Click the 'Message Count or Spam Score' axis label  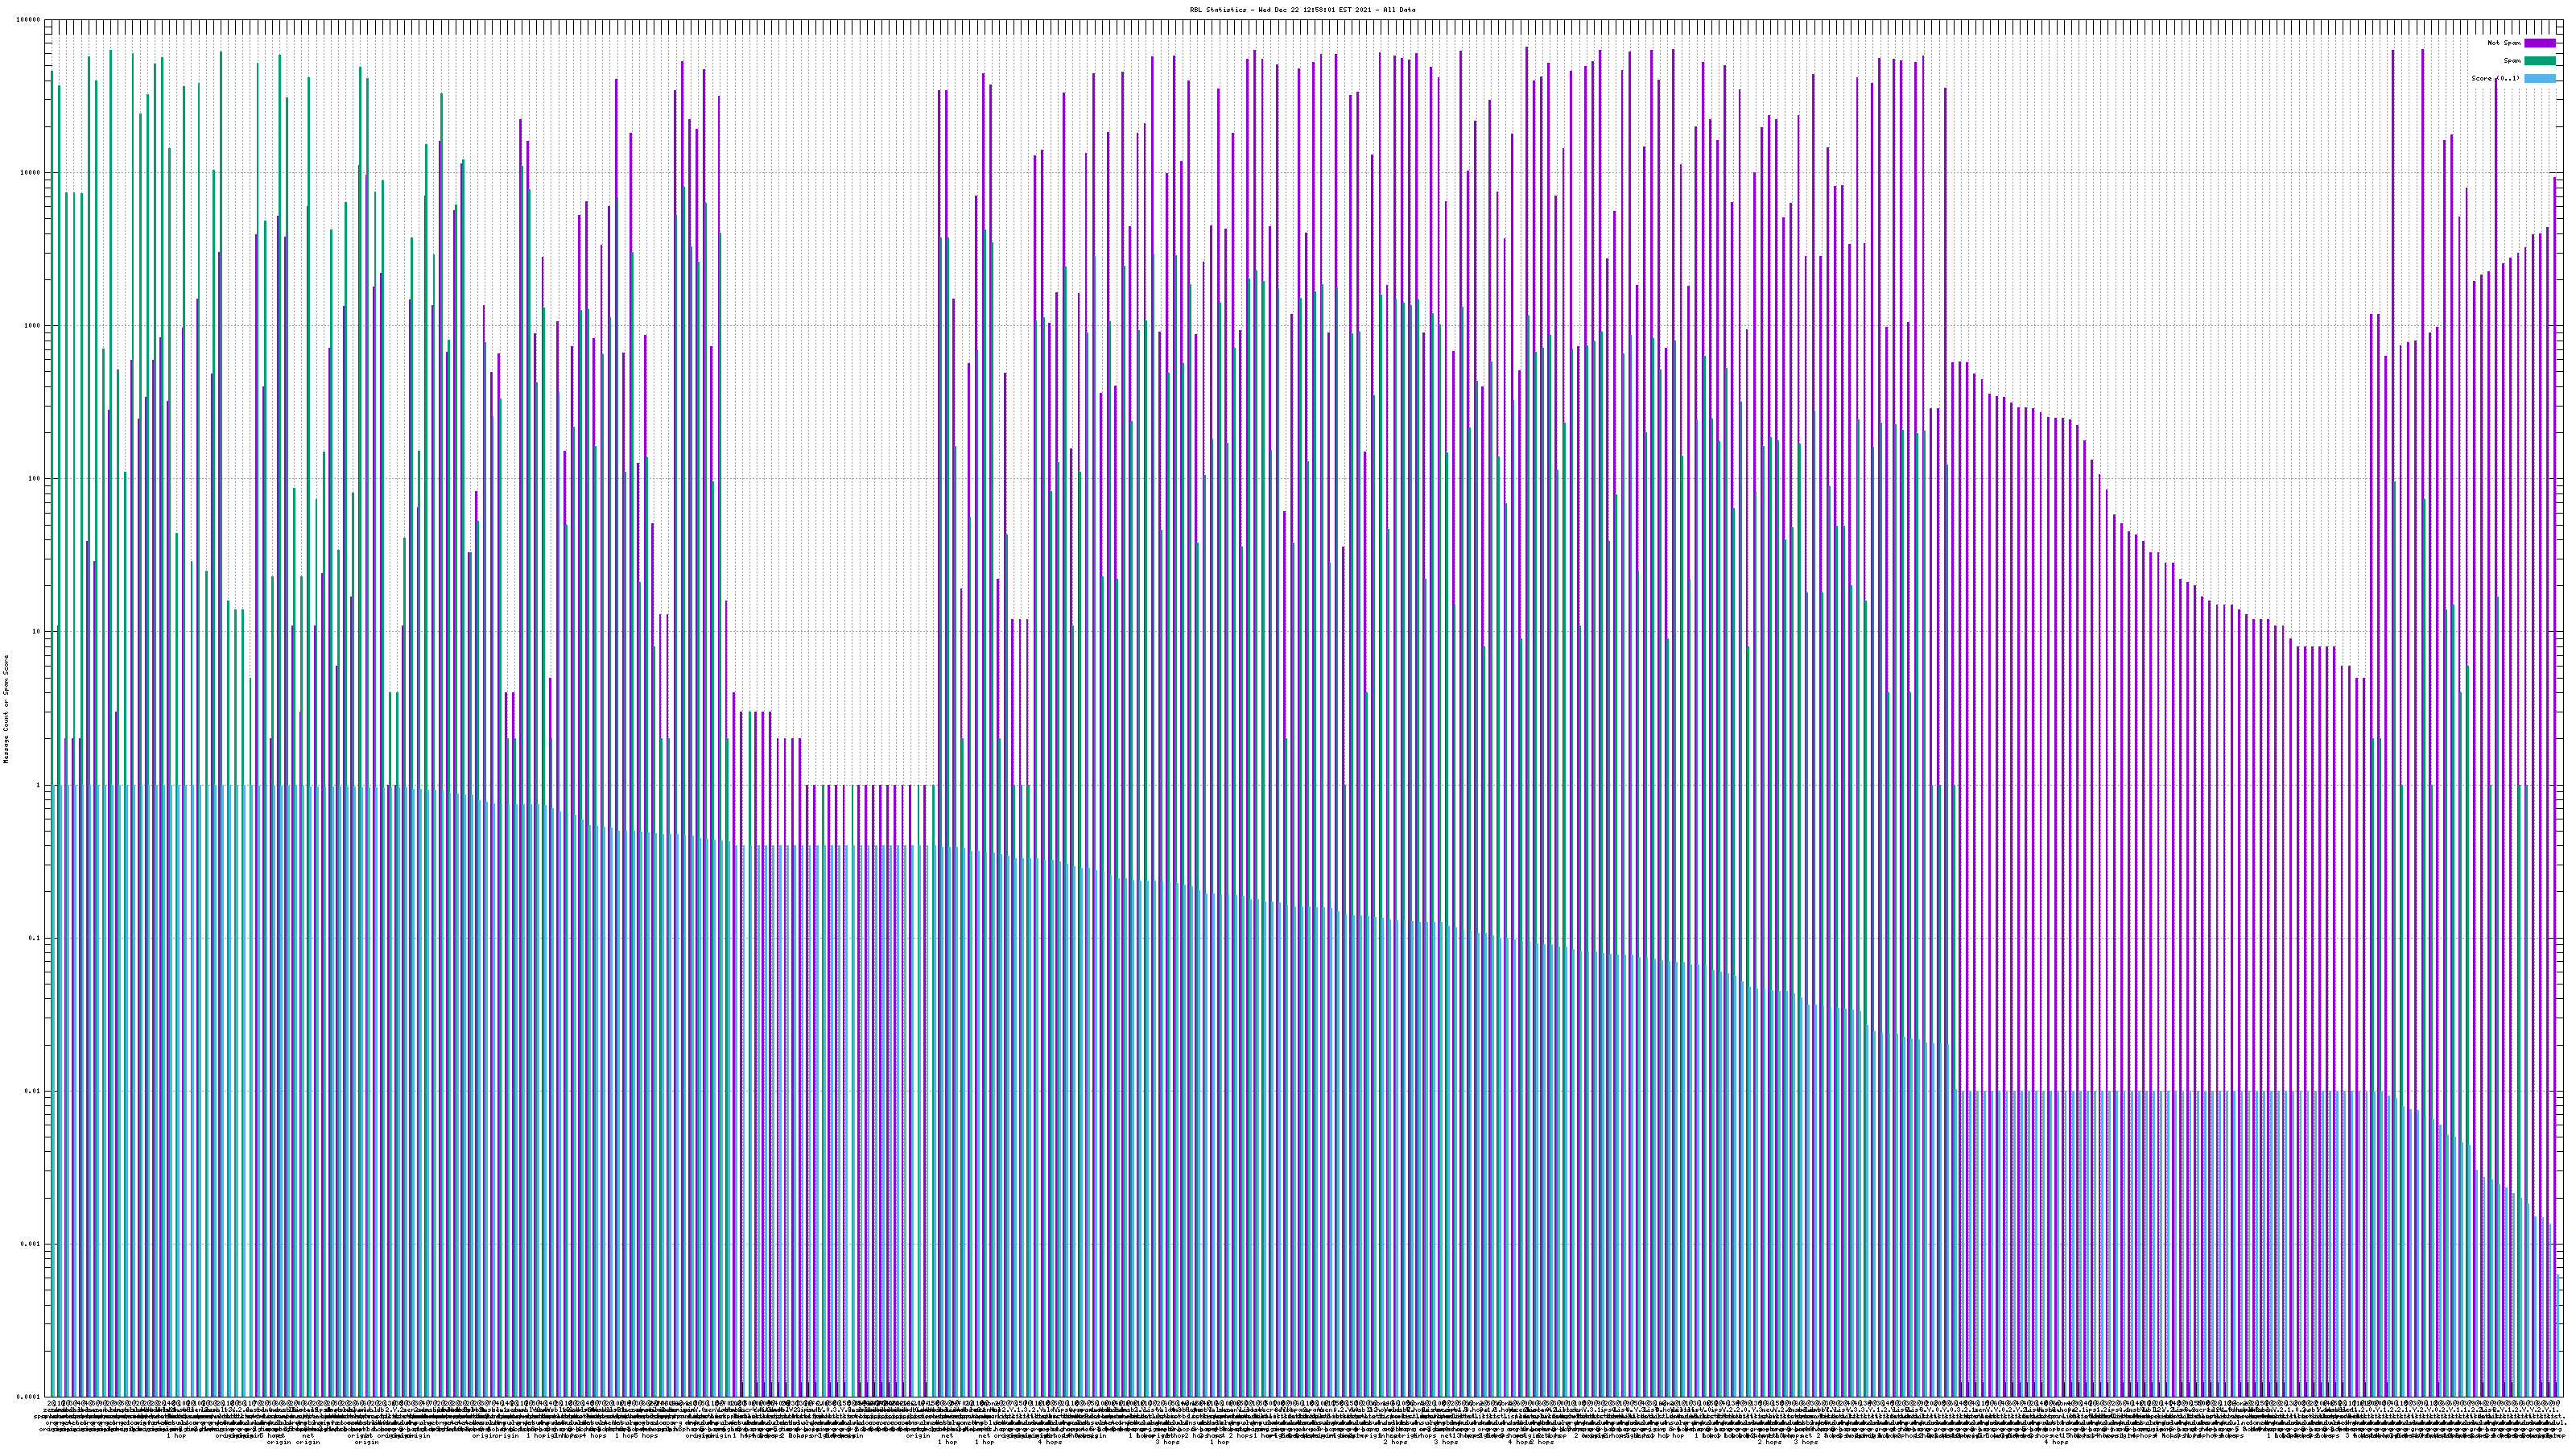(x=6, y=709)
